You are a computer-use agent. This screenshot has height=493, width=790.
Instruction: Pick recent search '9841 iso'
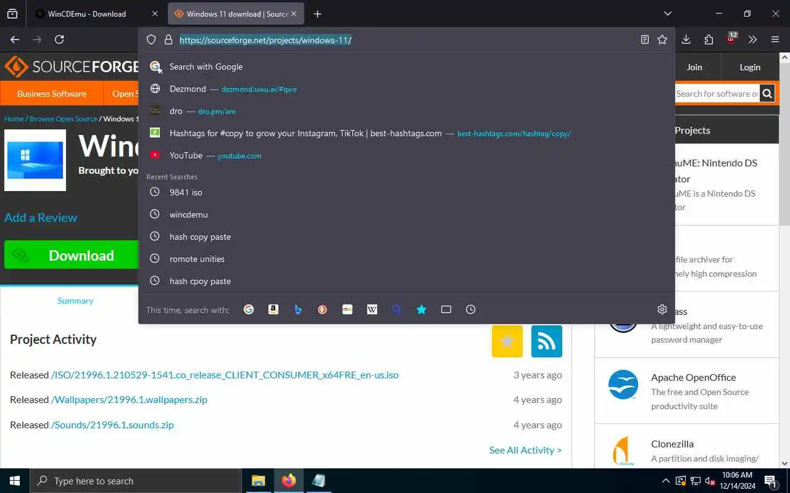pyautogui.click(x=406, y=192)
